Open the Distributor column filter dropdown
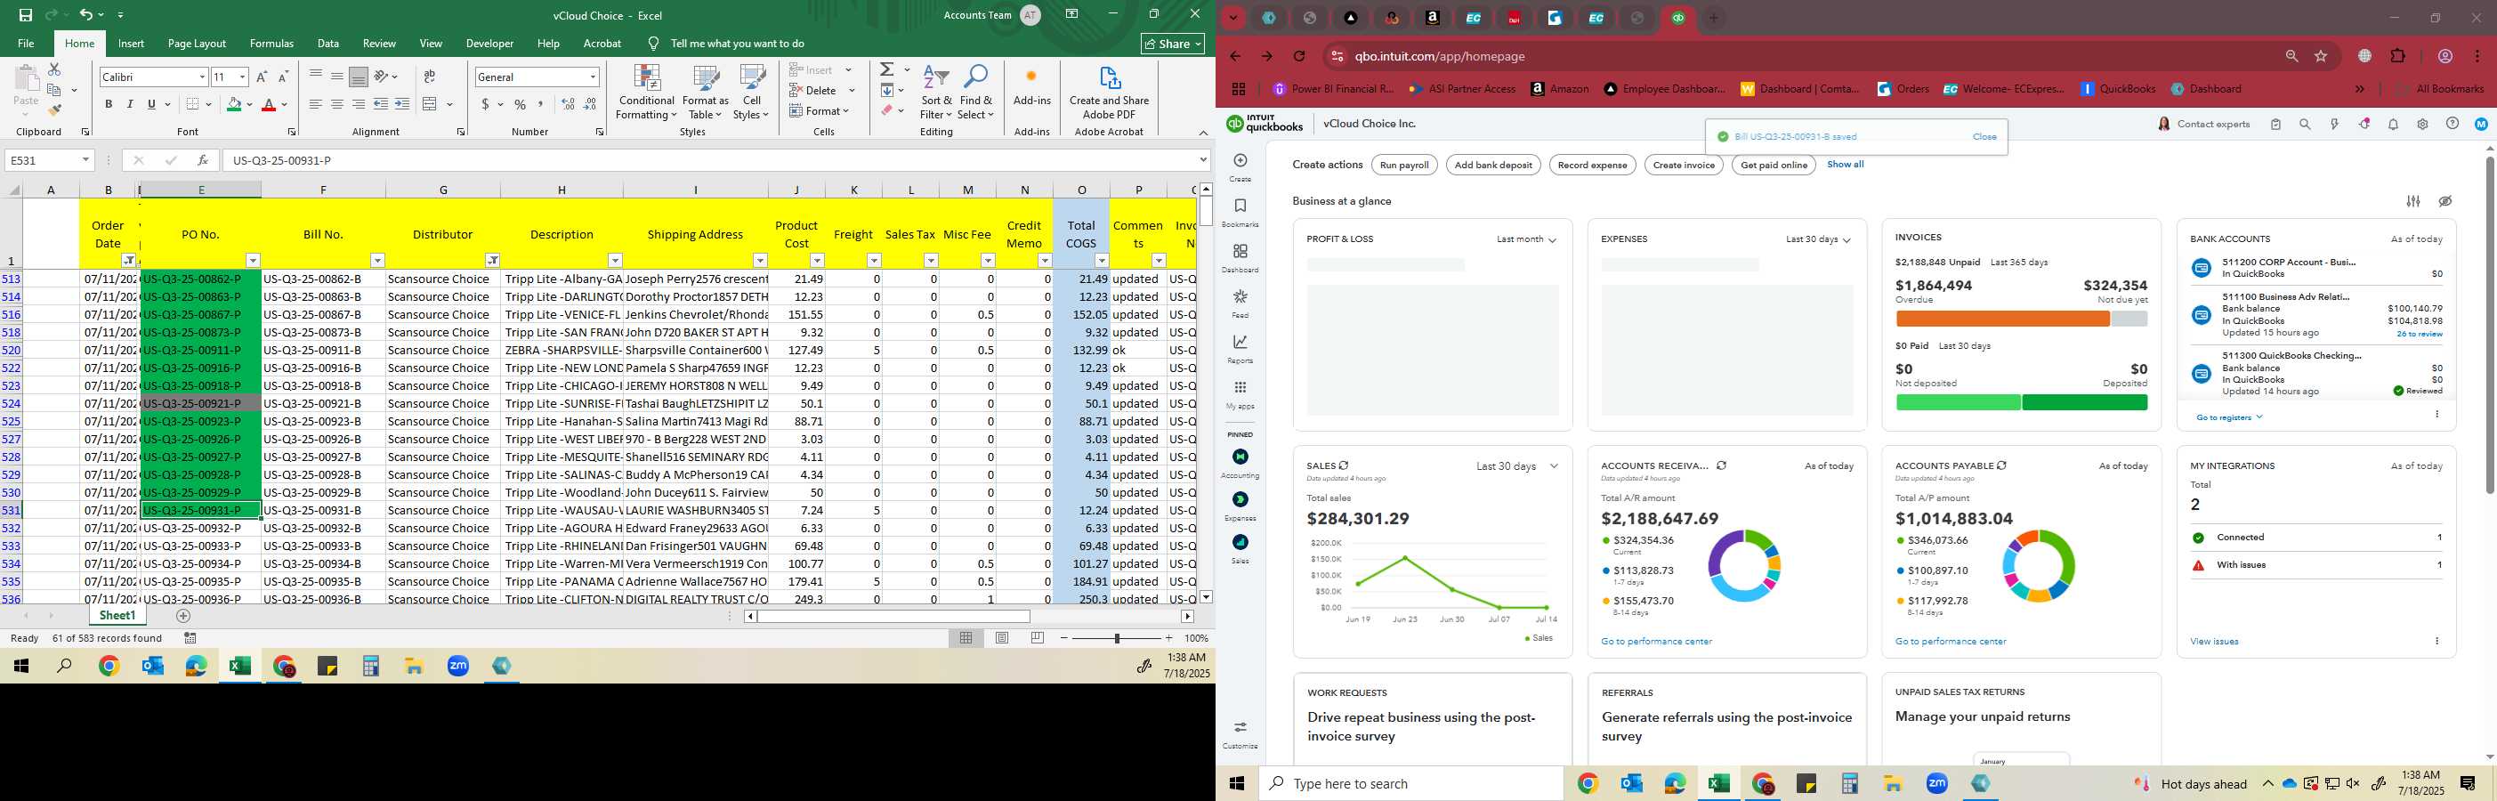2497x801 pixels. pyautogui.click(x=492, y=261)
